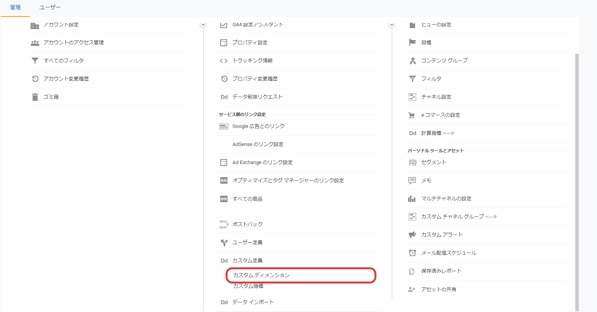Click the link icon beside オプティマイズとタグ マネージャー

click(x=224, y=181)
